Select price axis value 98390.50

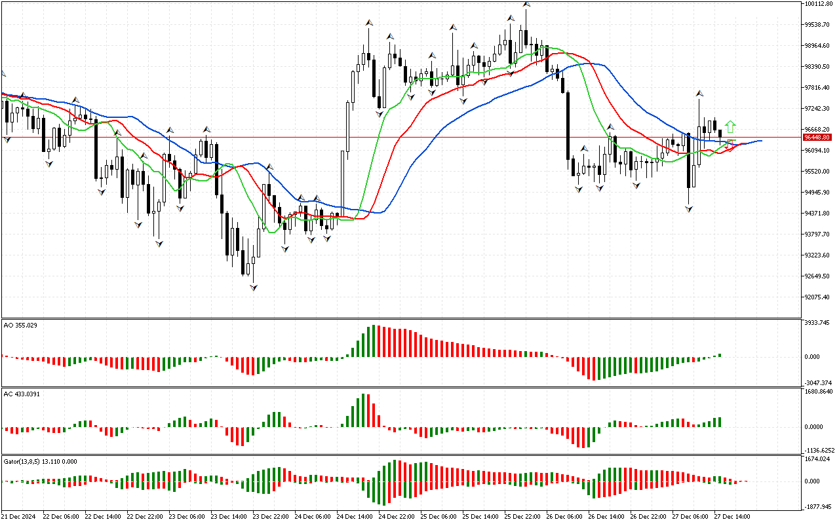[818, 67]
